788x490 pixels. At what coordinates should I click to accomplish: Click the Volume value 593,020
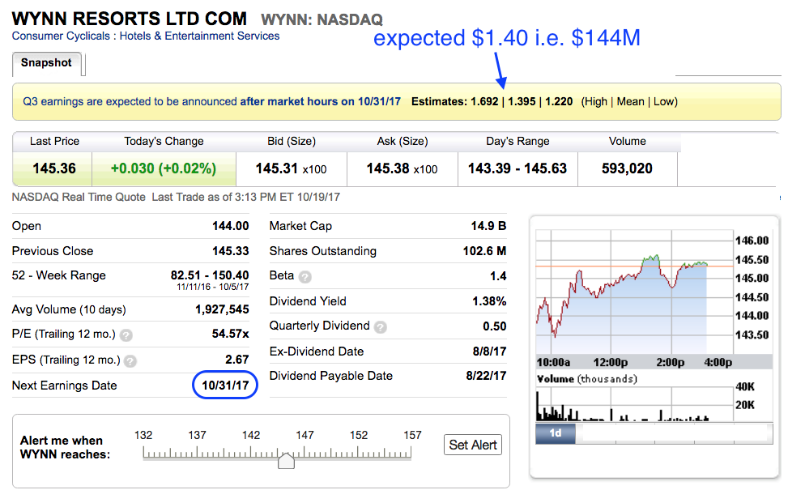[x=628, y=168]
